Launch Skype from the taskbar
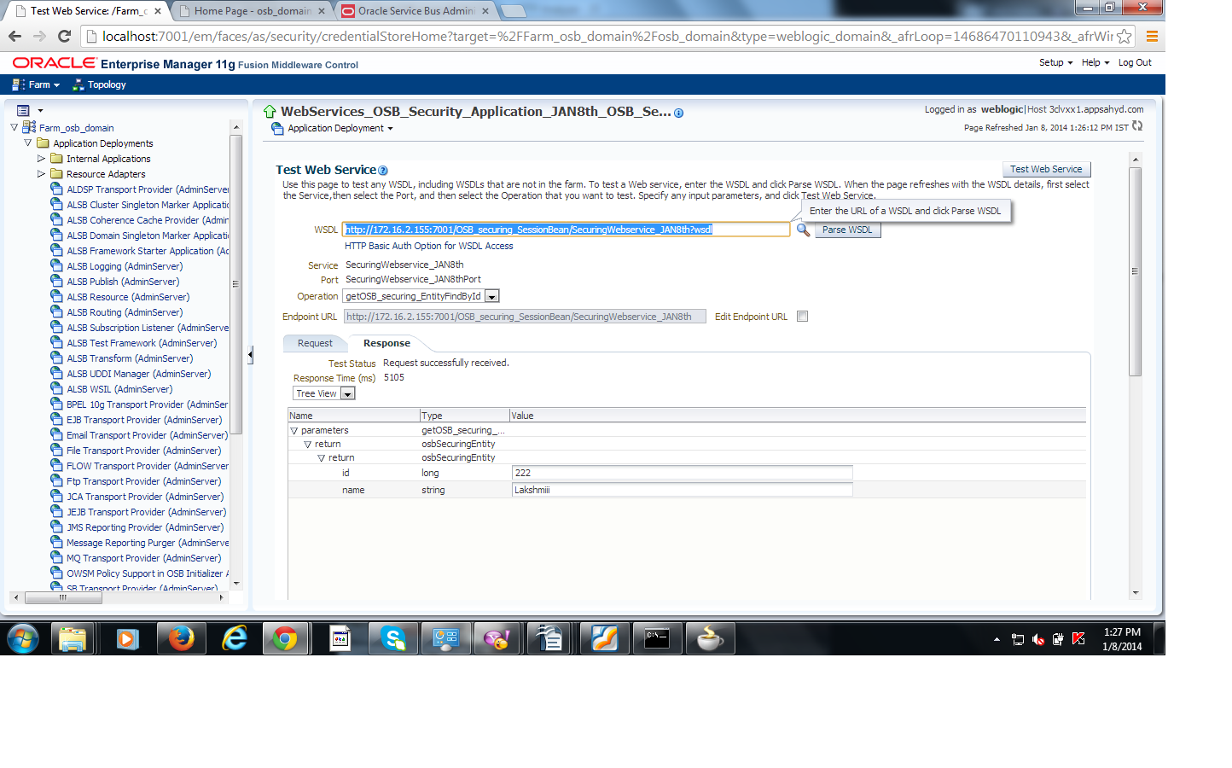The width and height of the screenshot is (1232, 768). coord(392,637)
